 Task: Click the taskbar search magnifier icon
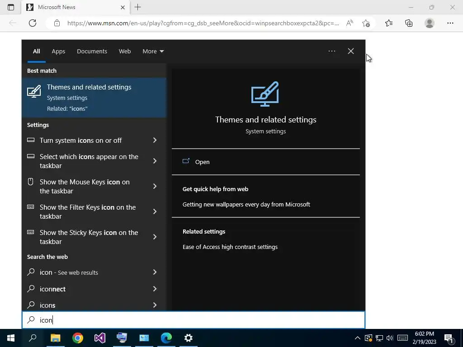point(33,338)
